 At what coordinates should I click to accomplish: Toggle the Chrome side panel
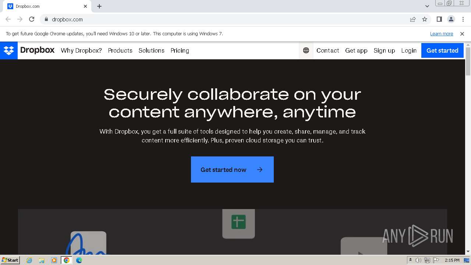tap(439, 19)
